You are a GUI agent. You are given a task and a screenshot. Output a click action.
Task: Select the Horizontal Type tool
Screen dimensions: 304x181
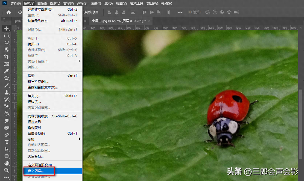coord(7,142)
